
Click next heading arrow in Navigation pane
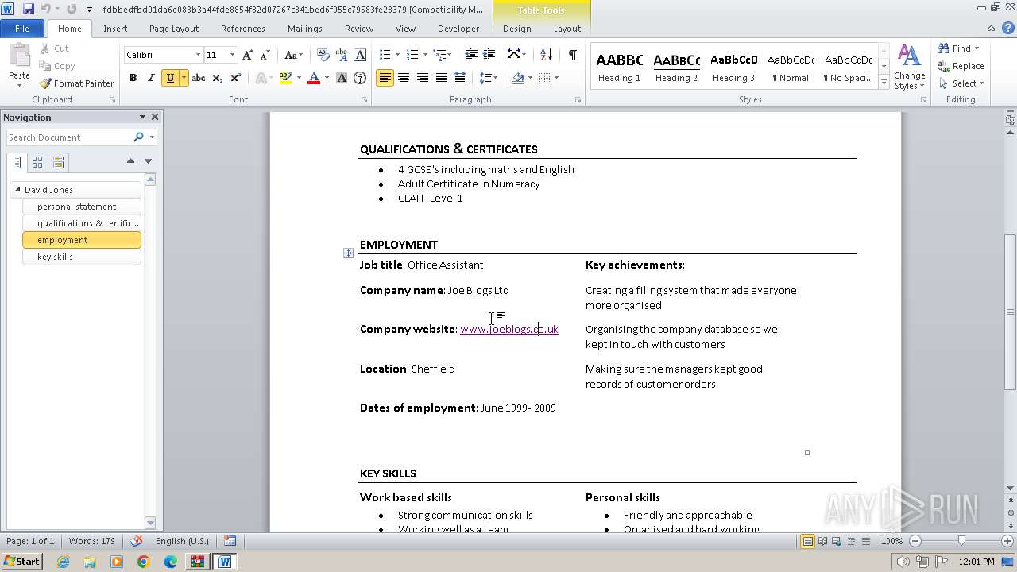coord(148,161)
